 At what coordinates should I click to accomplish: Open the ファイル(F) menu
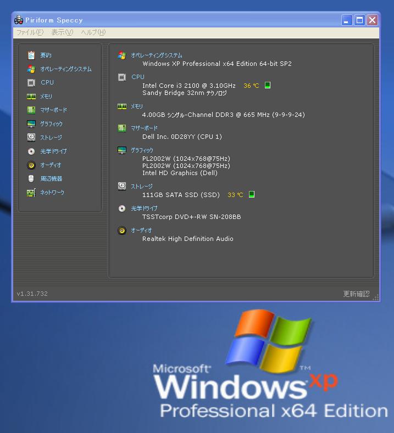30,32
